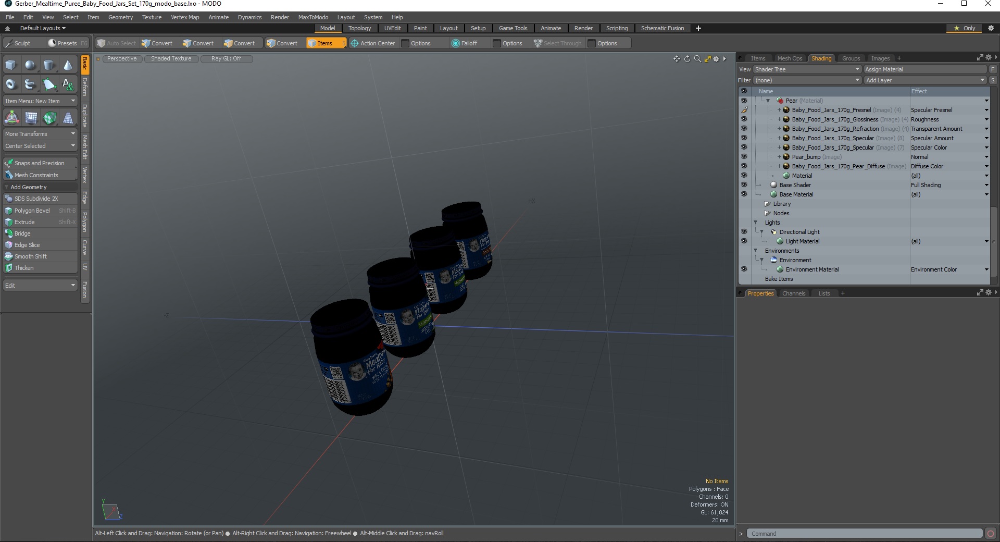Screen dimensions: 1000x542
Task: Select the Torus primitive tool
Action: [11, 84]
